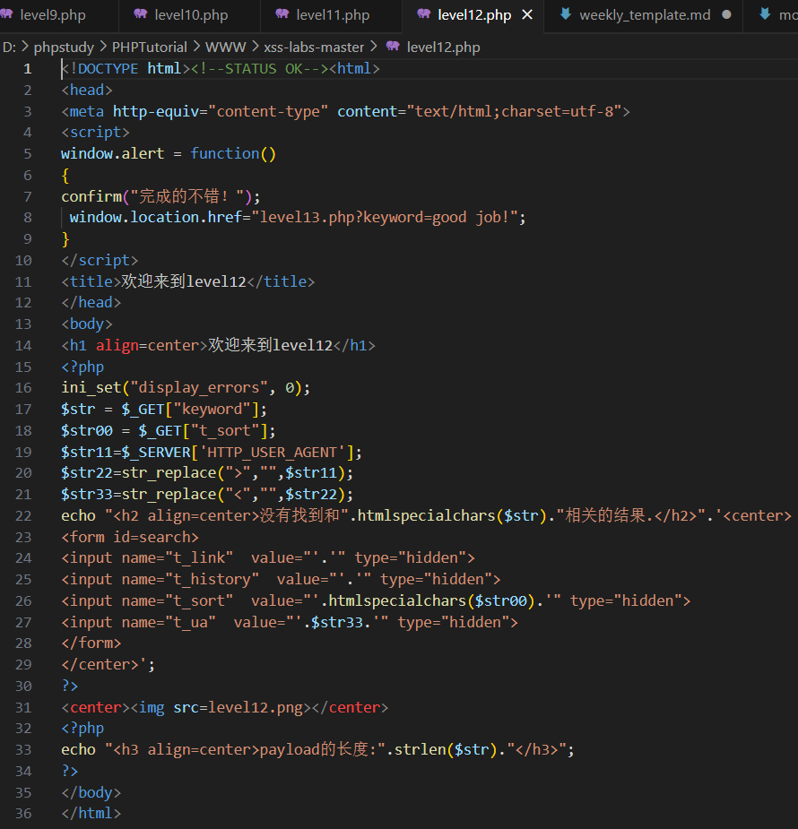Open the WWW breadcrumb segment
The image size is (798, 829).
pos(225,47)
